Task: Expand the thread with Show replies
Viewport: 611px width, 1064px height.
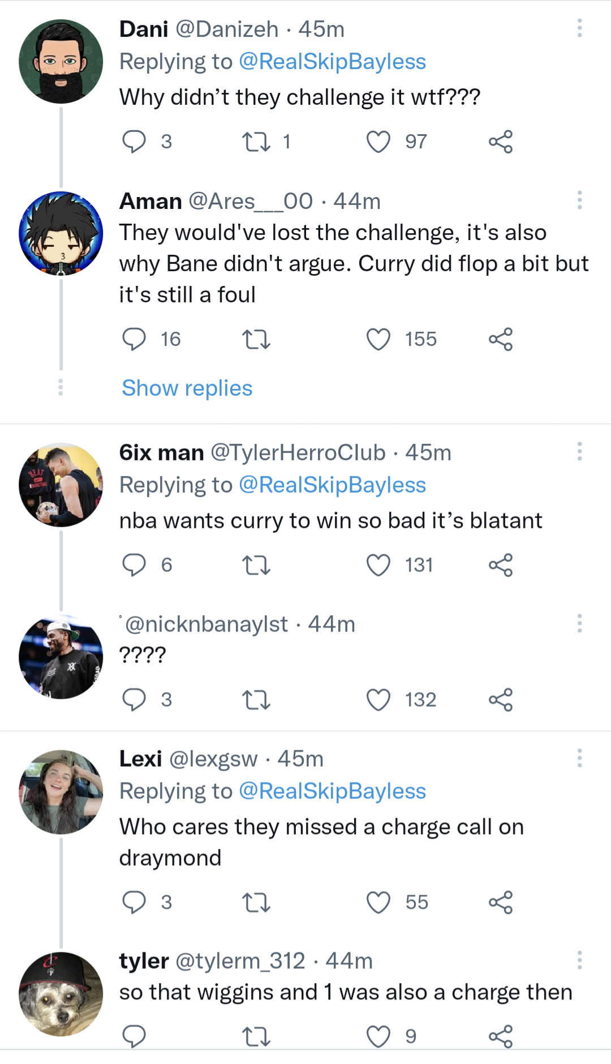Action: point(187,388)
